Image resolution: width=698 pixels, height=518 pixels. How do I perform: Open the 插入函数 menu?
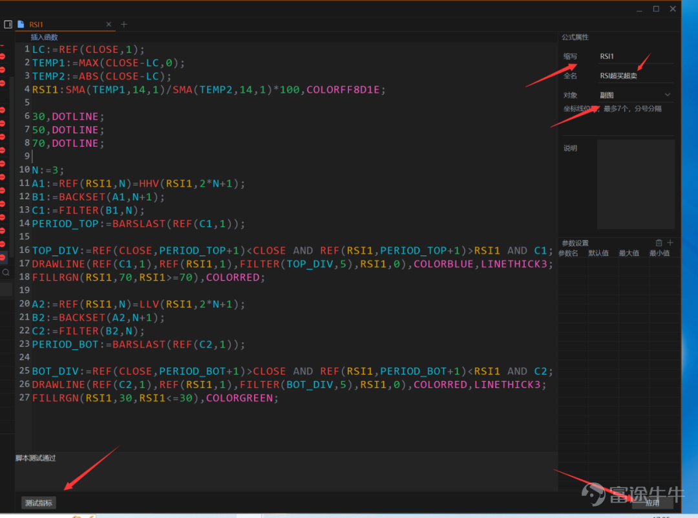point(44,37)
